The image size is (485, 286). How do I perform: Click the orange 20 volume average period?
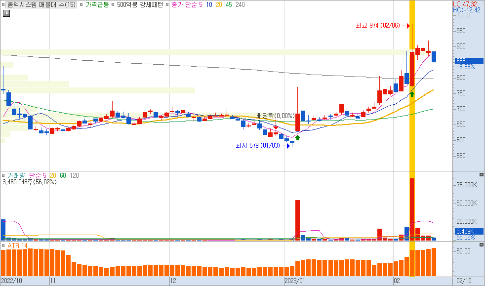[53, 176]
